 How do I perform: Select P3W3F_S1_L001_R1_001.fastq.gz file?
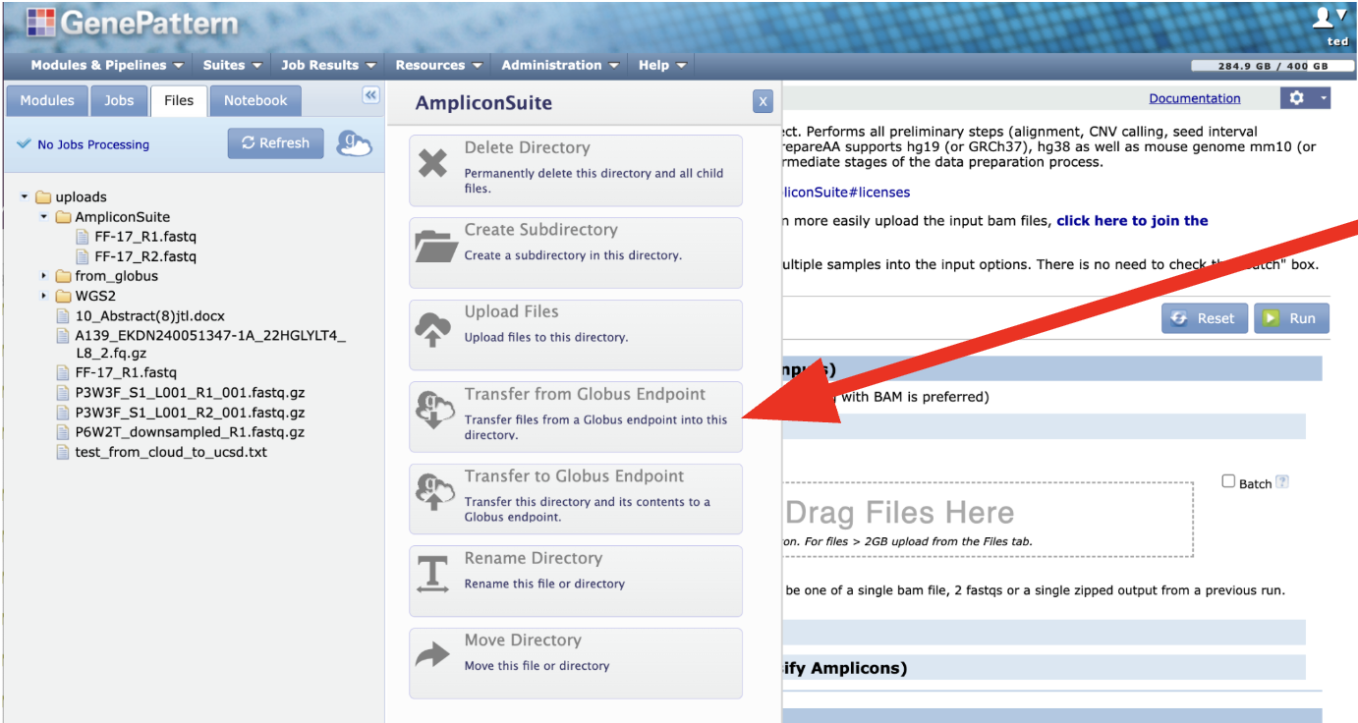point(190,394)
